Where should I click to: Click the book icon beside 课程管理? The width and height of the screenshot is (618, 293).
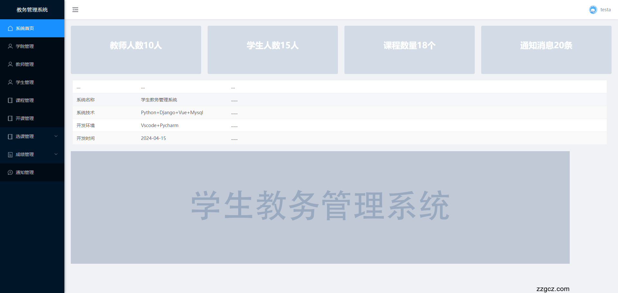point(10,100)
